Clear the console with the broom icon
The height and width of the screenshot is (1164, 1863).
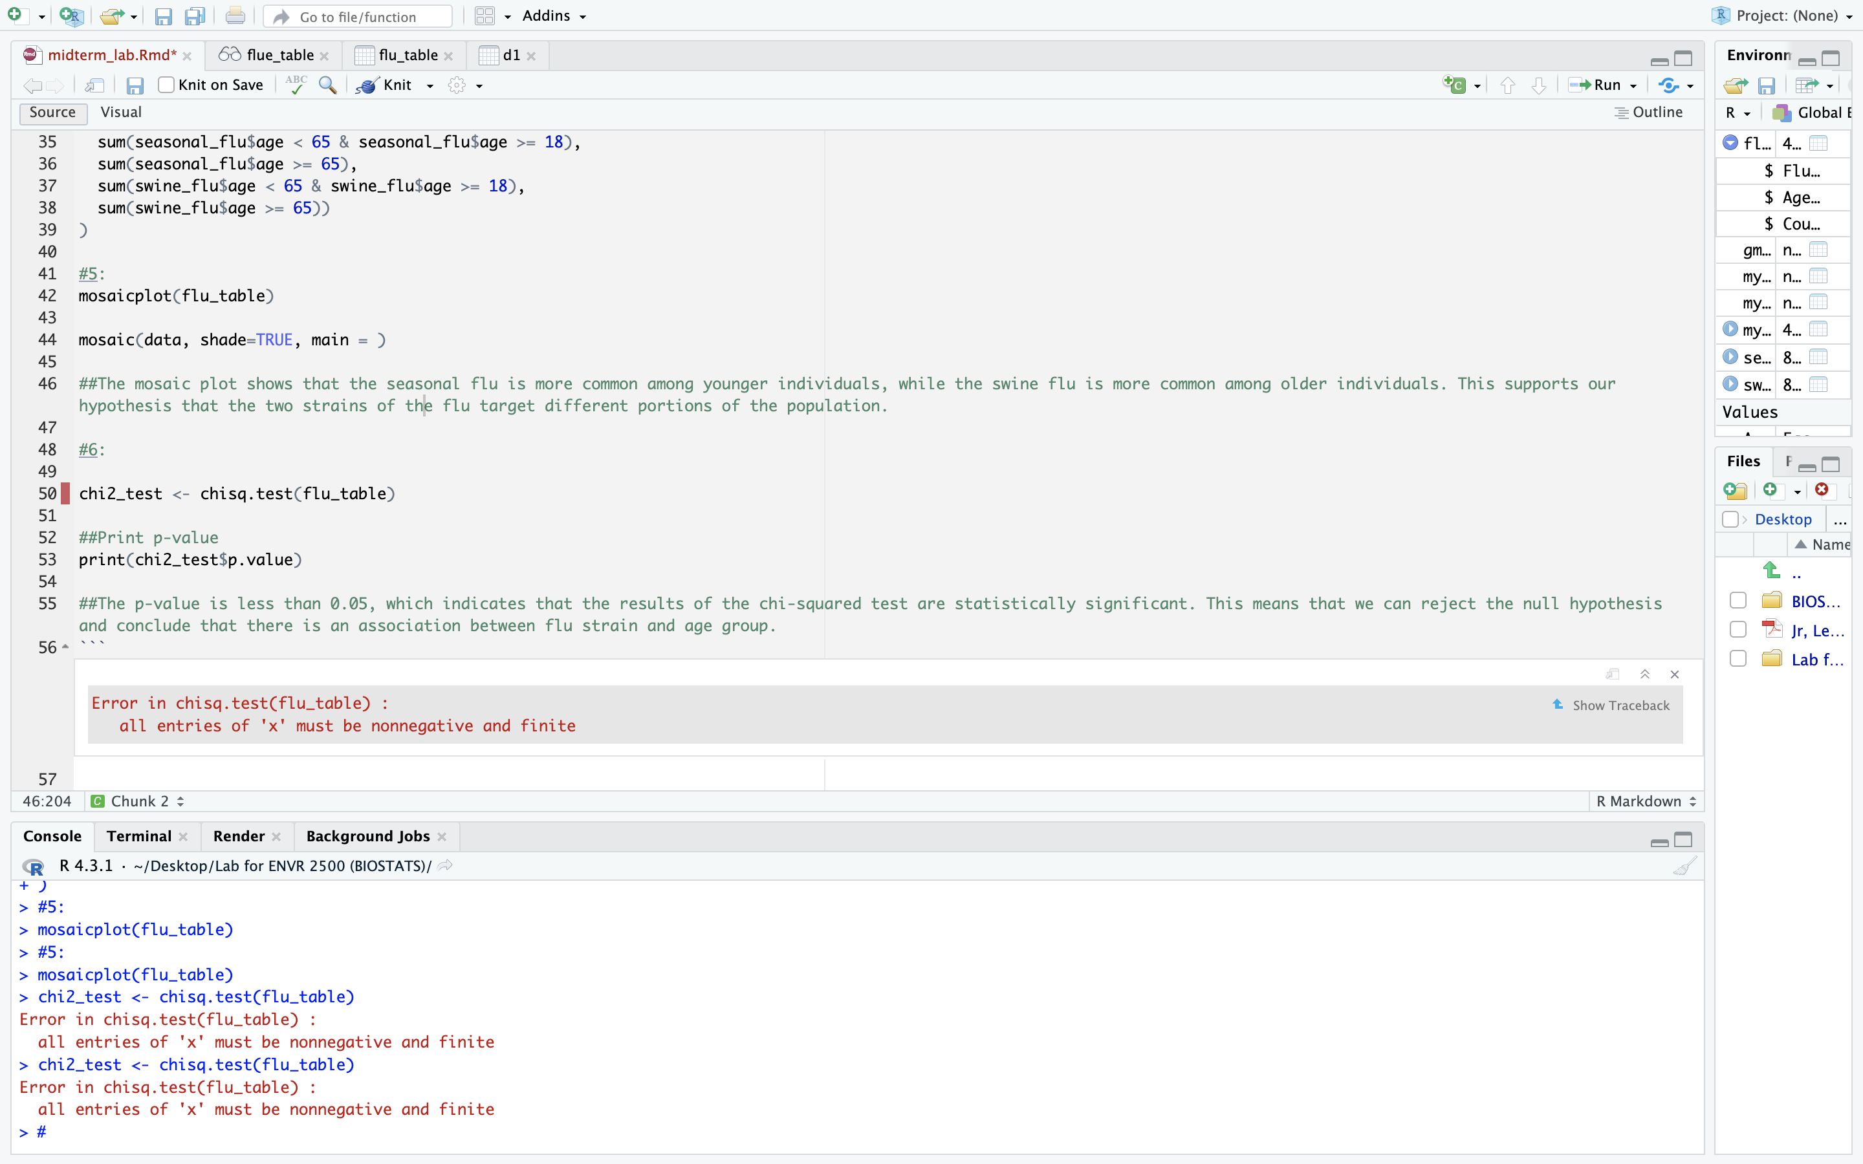click(1684, 866)
